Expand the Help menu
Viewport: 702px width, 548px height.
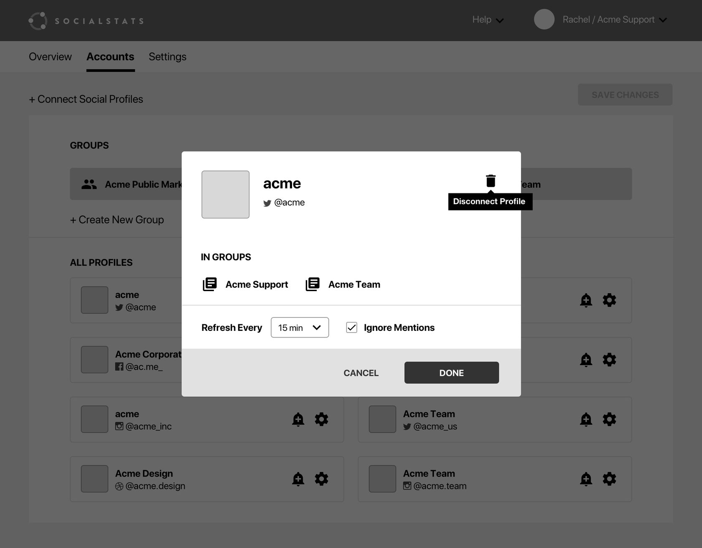487,20
